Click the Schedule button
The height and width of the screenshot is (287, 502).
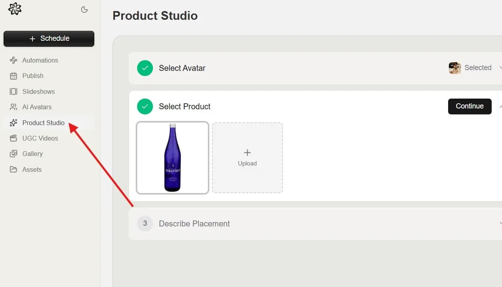pos(49,38)
